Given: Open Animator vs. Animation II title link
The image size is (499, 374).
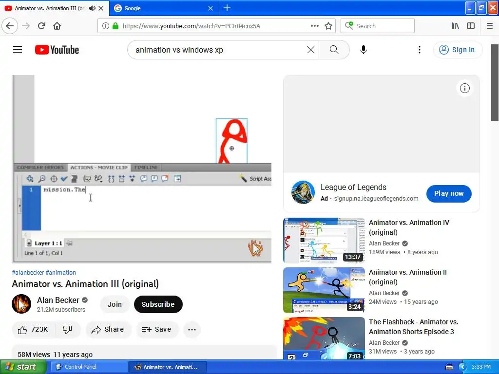Looking at the screenshot, I should 408,277.
